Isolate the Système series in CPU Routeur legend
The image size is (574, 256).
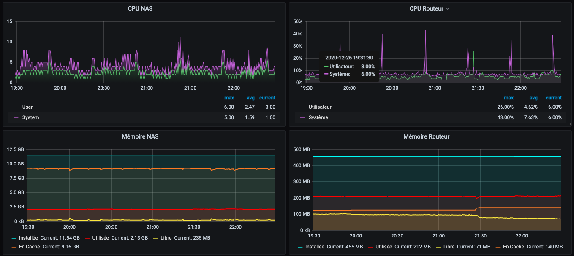click(318, 117)
